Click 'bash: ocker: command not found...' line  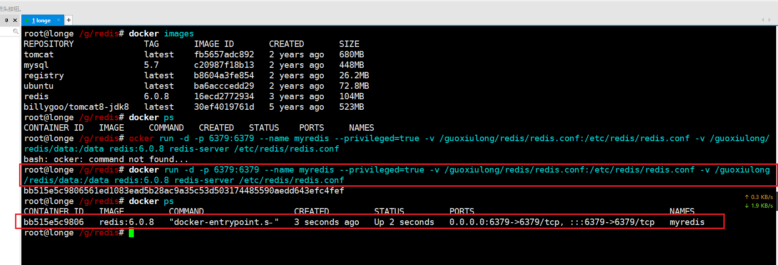(106, 159)
